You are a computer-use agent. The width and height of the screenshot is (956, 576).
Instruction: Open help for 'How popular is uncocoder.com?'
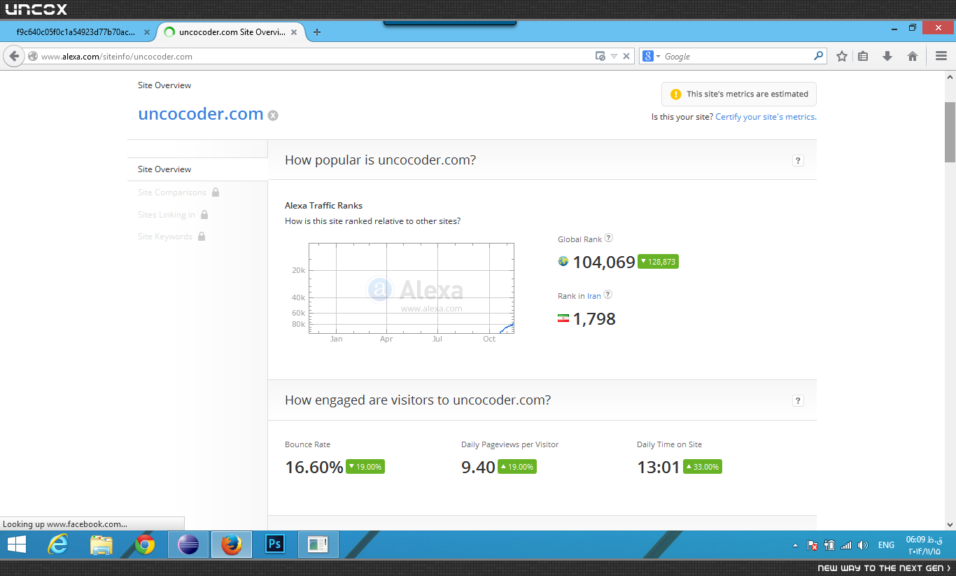pos(798,161)
